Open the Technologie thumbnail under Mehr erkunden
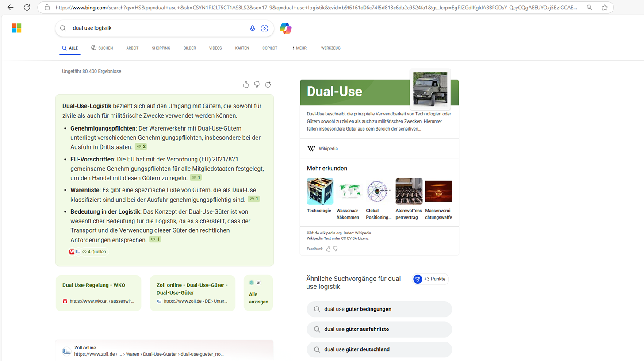The width and height of the screenshot is (644, 361). tap(320, 191)
